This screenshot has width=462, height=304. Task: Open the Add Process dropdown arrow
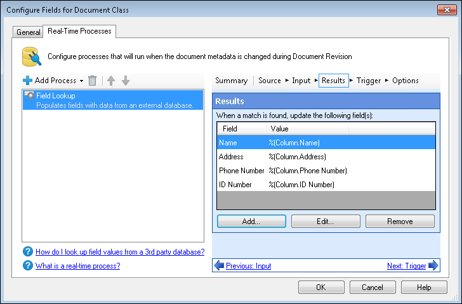point(81,81)
